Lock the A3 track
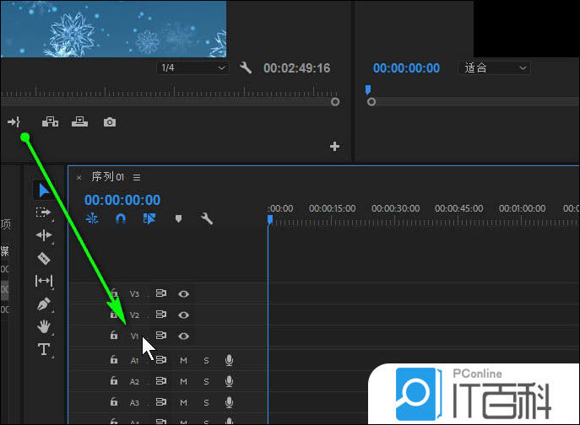Screen dimensions: 580x425 114,401
